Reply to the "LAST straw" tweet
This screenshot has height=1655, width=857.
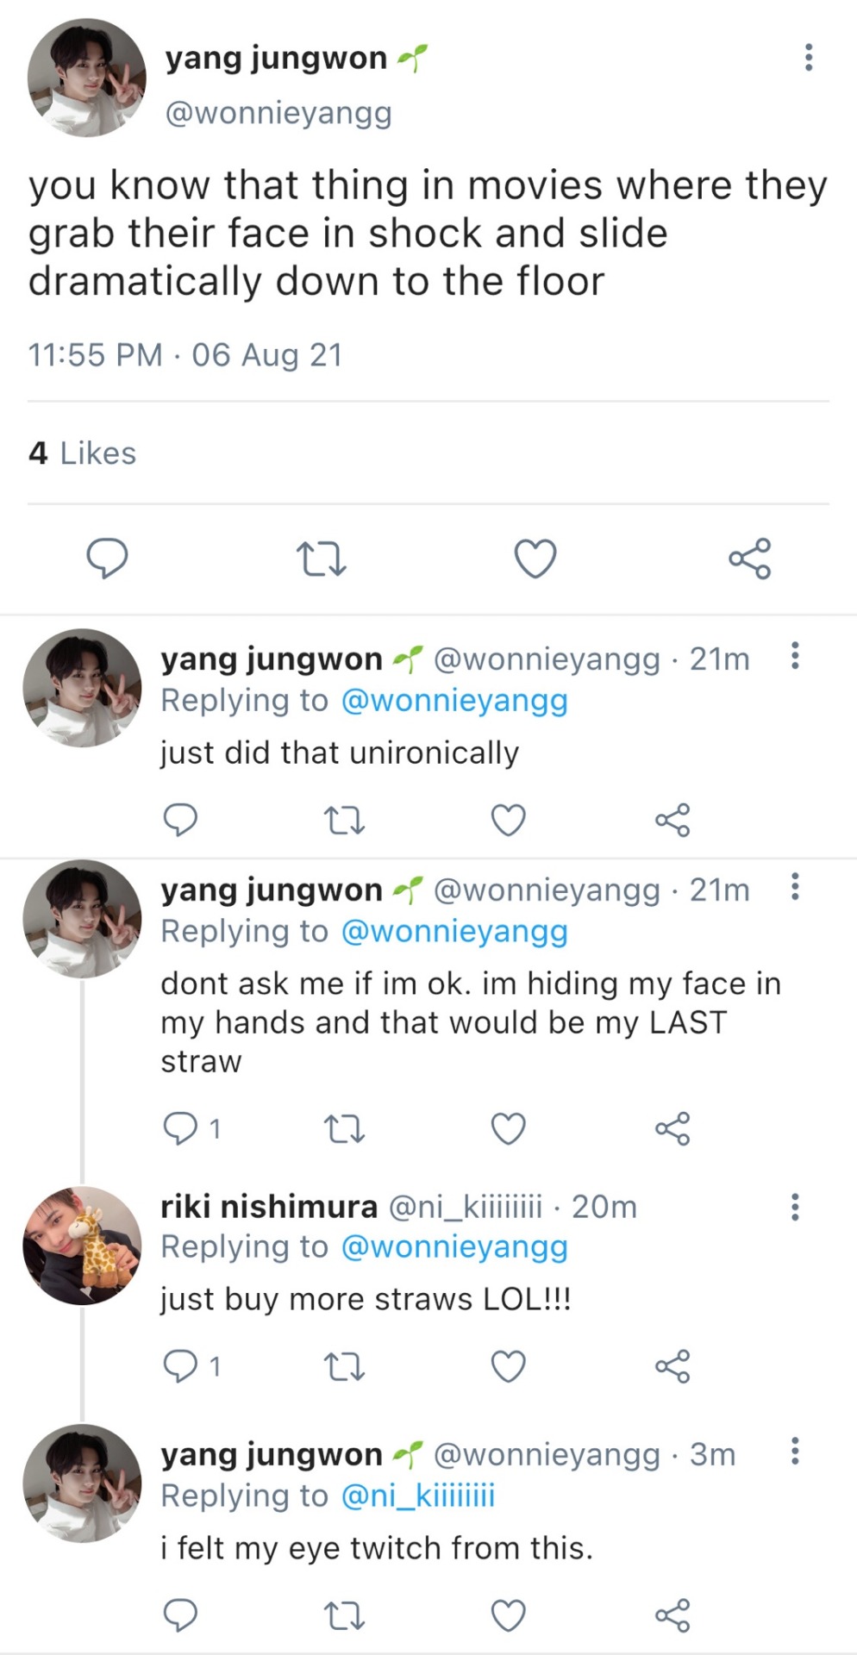[181, 1128]
